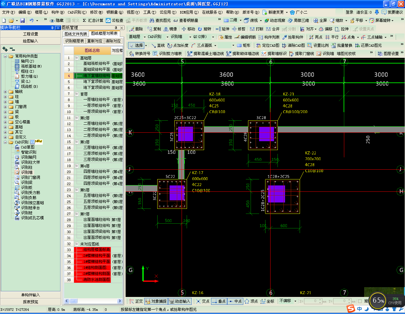
Task: Open 动态观察 orbit view tool
Action: click(x=275, y=20)
